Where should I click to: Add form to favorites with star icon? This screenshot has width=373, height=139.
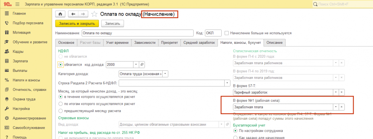tap(94, 14)
